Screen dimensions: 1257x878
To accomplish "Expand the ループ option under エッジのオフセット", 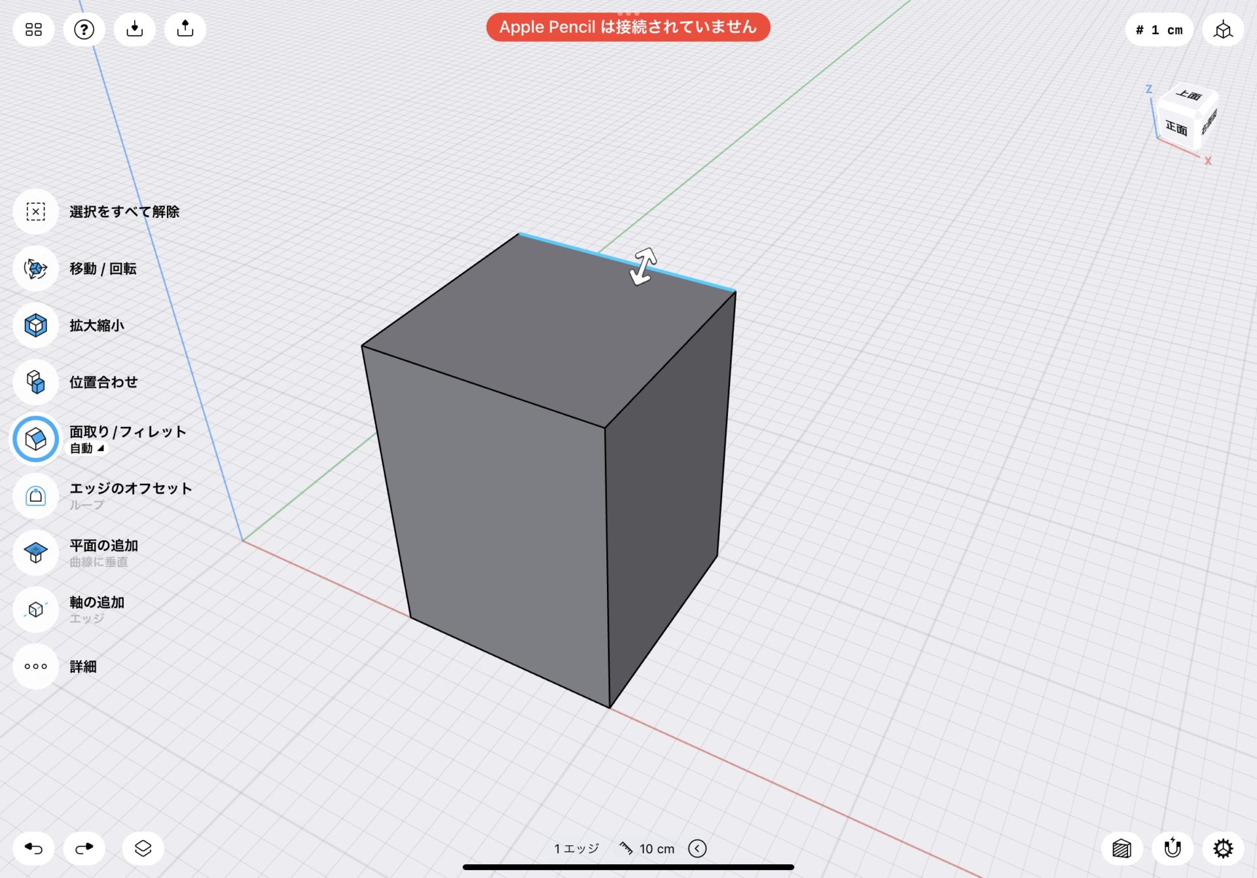I will (x=86, y=505).
